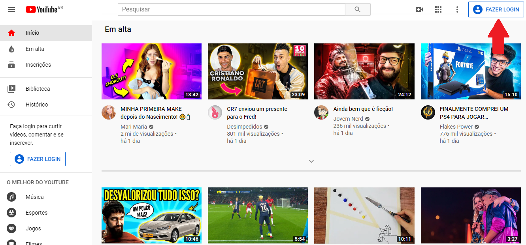The image size is (526, 245).
Task: Click the Mari Maria channel avatar
Action: [x=109, y=113]
